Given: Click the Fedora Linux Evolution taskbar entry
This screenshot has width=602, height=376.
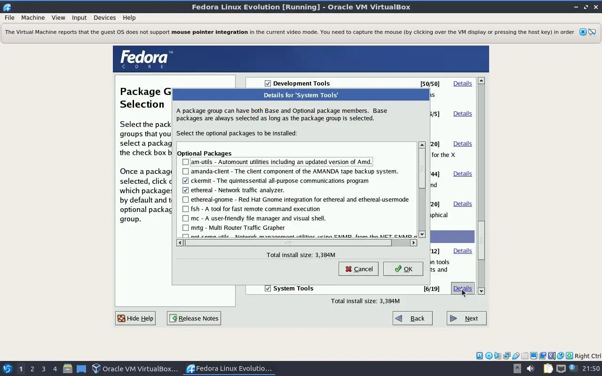Looking at the screenshot, I should [230, 368].
